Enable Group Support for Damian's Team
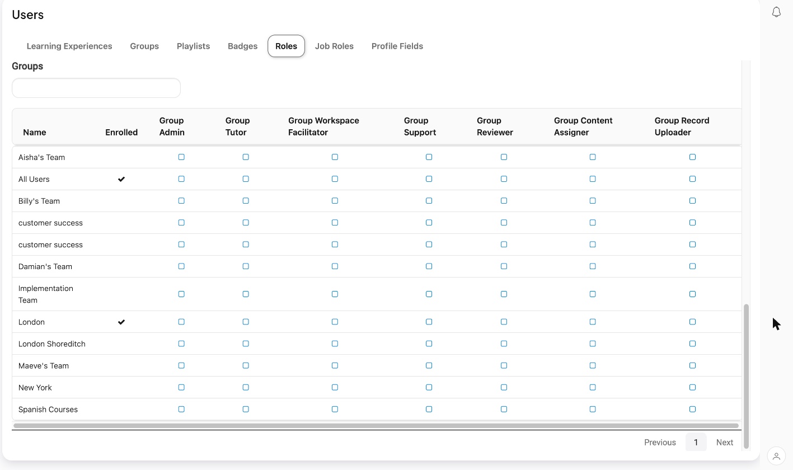The width and height of the screenshot is (793, 470). click(429, 266)
